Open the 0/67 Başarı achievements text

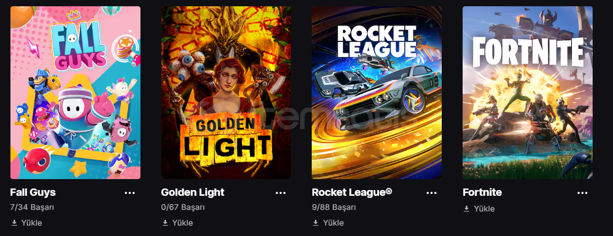(x=183, y=207)
